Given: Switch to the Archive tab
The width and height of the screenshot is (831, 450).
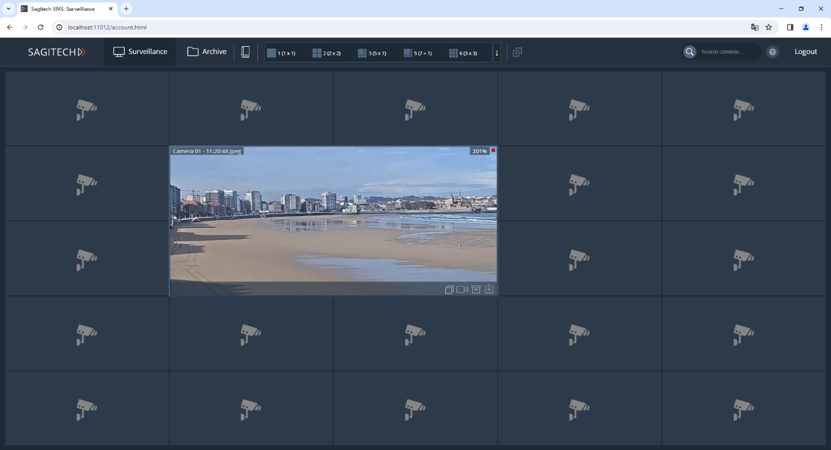Looking at the screenshot, I should [207, 52].
